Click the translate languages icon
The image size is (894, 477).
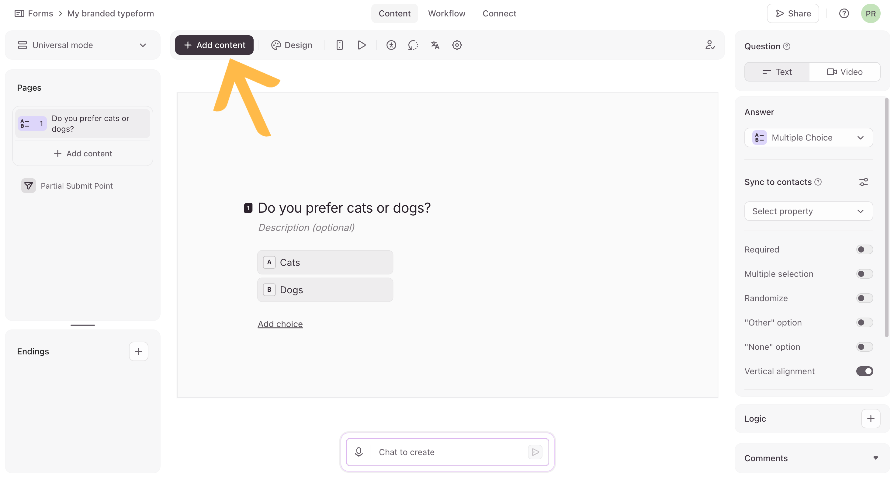click(x=435, y=45)
